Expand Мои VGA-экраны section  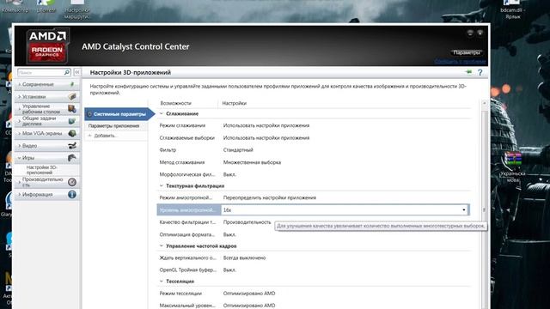click(x=20, y=133)
